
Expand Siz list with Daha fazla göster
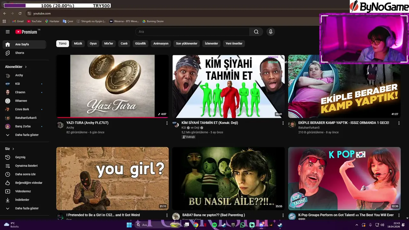(x=24, y=208)
